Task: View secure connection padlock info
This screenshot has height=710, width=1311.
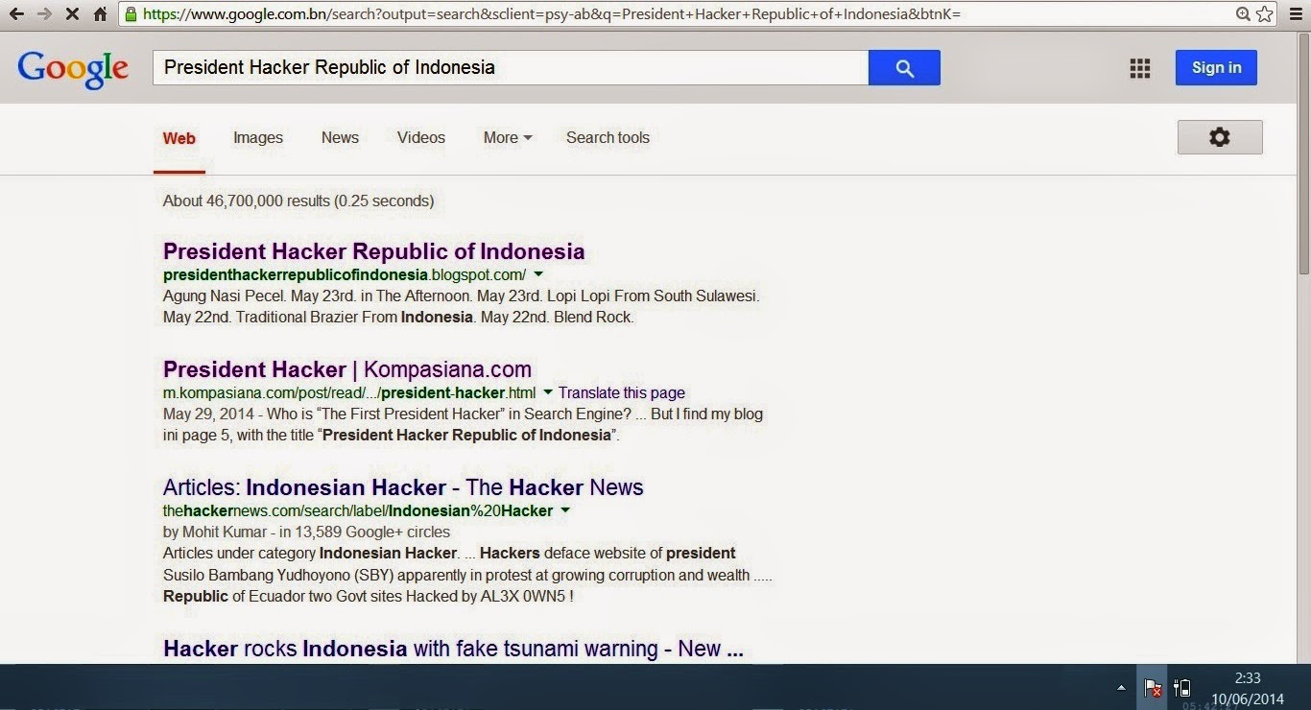Action: click(x=131, y=14)
